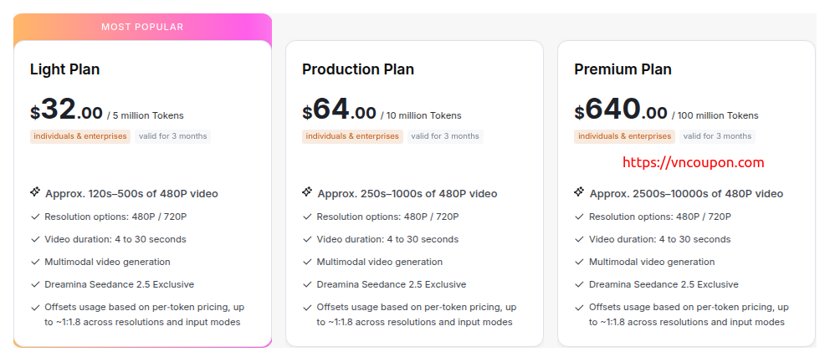Screen dimensions: 830x357
Task: Click the sparkle icon in Production Plan
Action: 307,192
